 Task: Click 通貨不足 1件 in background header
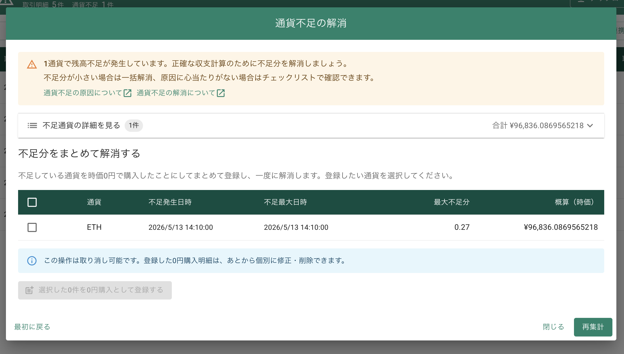pos(93,5)
